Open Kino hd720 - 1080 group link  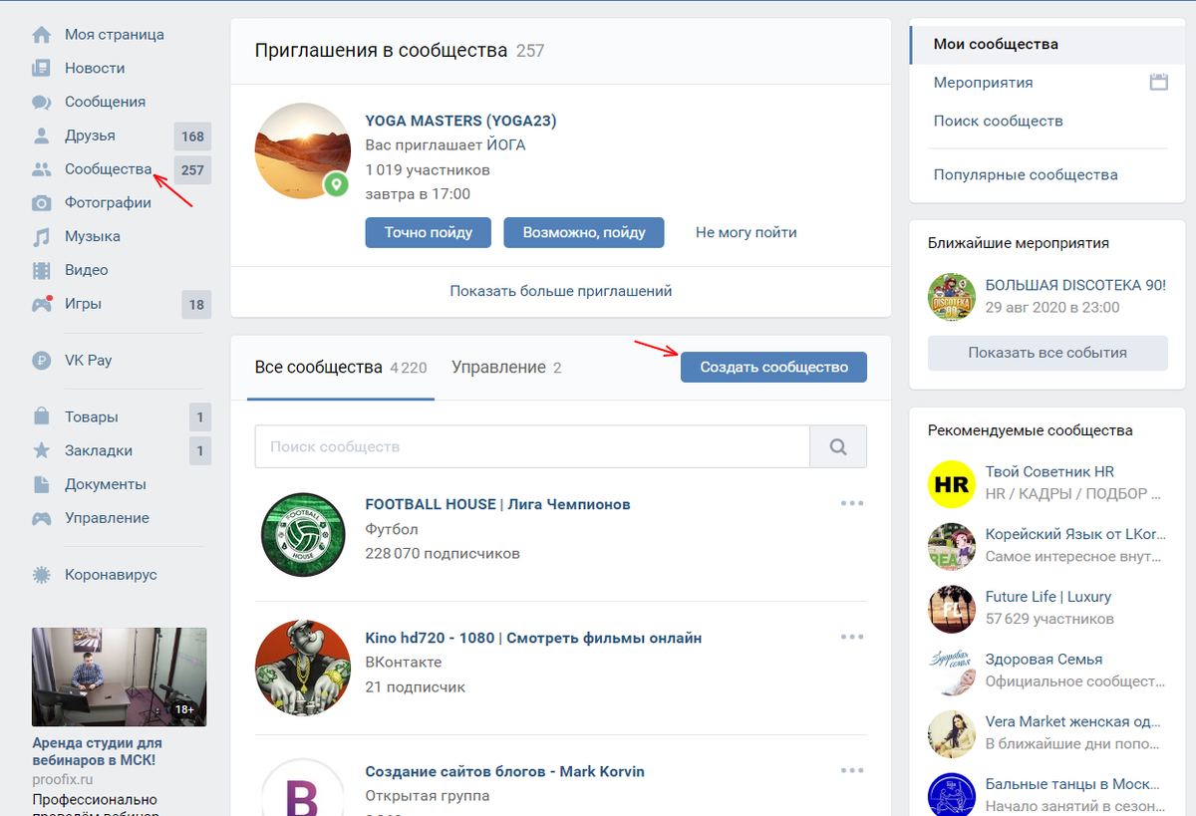coord(533,638)
